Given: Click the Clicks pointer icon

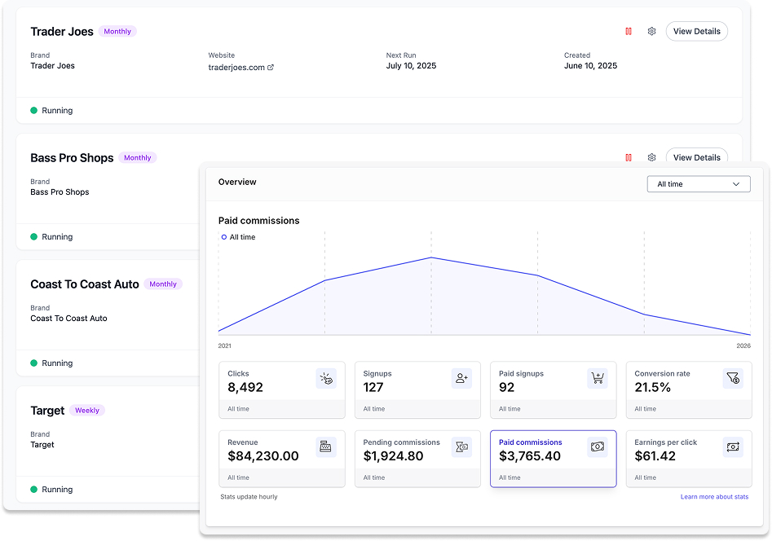Looking at the screenshot, I should (326, 379).
